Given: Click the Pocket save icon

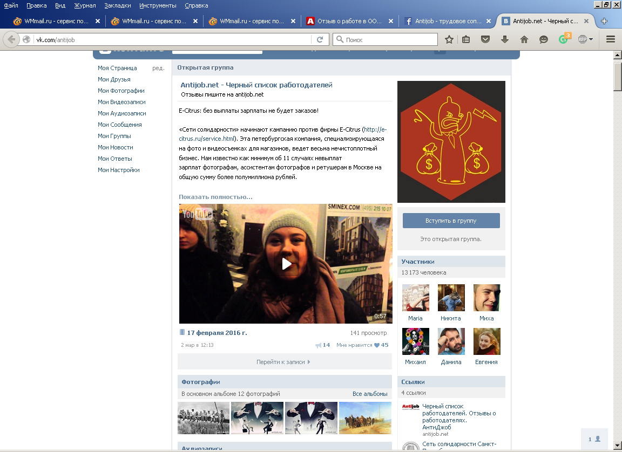Looking at the screenshot, I should coord(485,39).
